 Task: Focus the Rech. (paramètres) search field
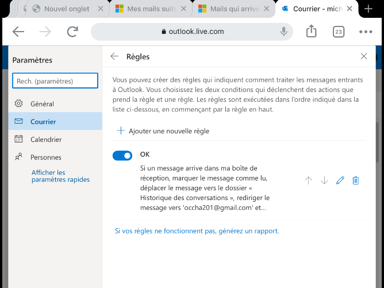[x=55, y=80]
